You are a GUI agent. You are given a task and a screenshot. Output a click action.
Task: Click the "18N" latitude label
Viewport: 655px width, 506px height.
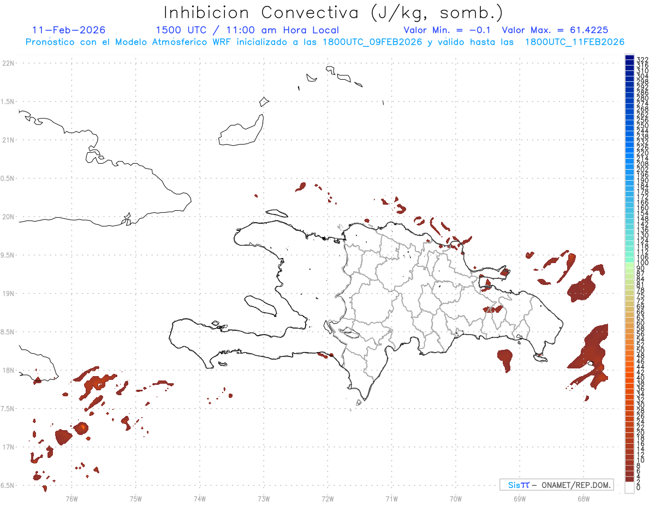[x=8, y=371]
